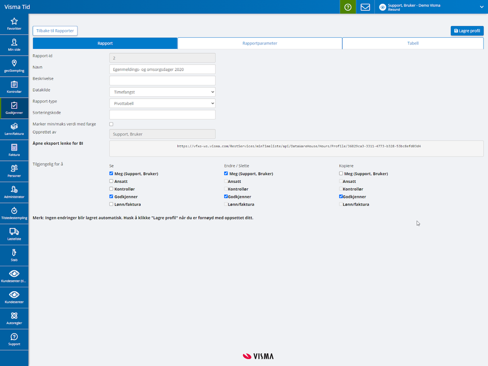Click the green help question mark icon

(348, 7)
